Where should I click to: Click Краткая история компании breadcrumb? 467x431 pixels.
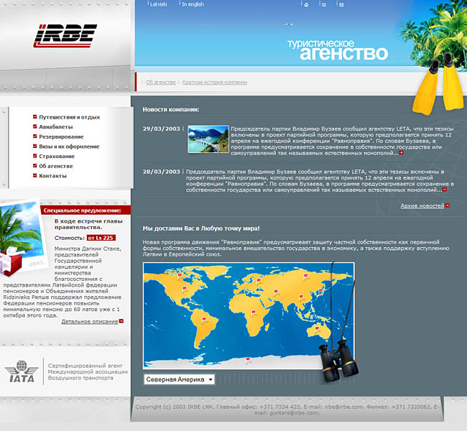click(214, 83)
